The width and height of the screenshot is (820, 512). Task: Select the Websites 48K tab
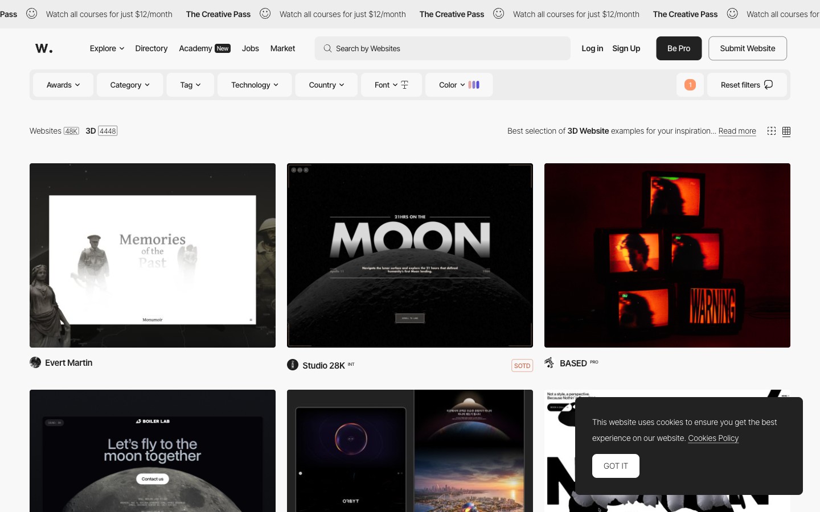tap(54, 131)
